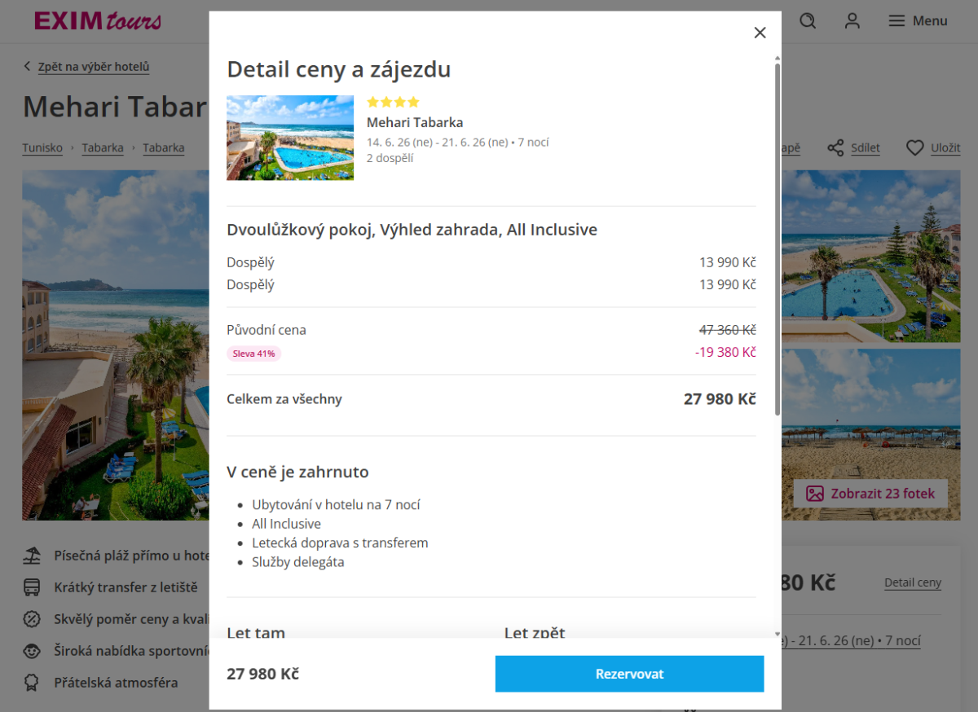
Task: Click hotel thumbnail image in dialog
Action: pyautogui.click(x=290, y=138)
